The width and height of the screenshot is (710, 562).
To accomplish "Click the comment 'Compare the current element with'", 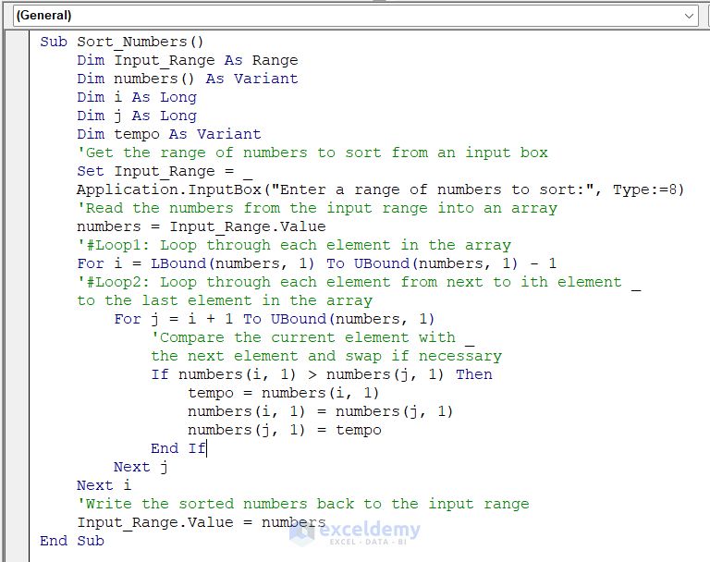I will click(x=312, y=337).
